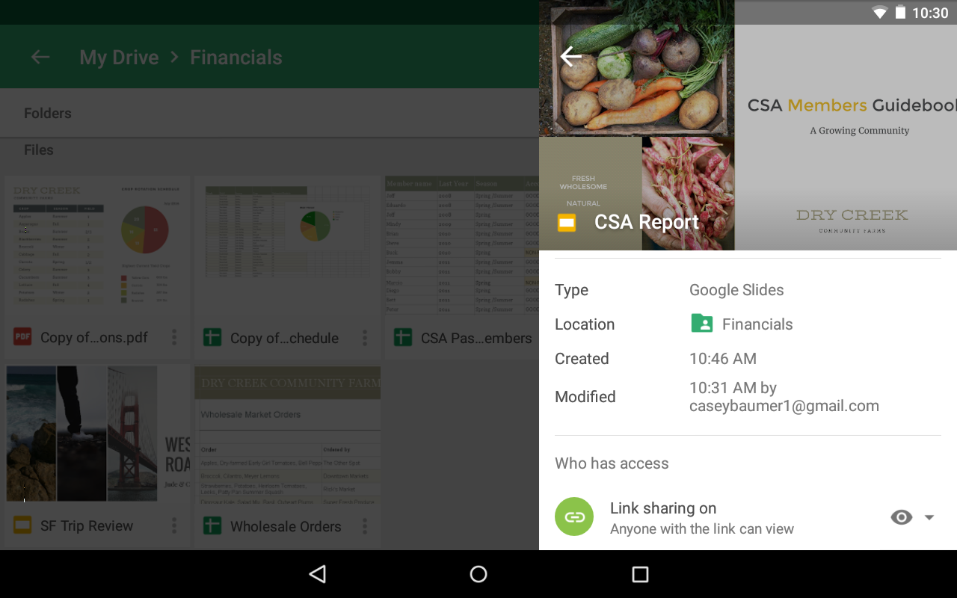Open the Copy of…ons.pdf thumbnail preview
Viewport: 957px width, 598px height.
pos(96,246)
